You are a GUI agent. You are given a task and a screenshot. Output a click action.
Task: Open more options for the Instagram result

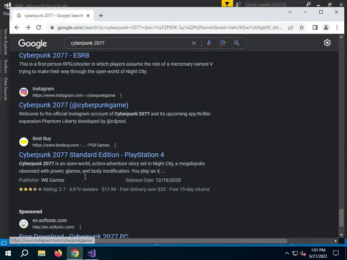[x=121, y=95]
